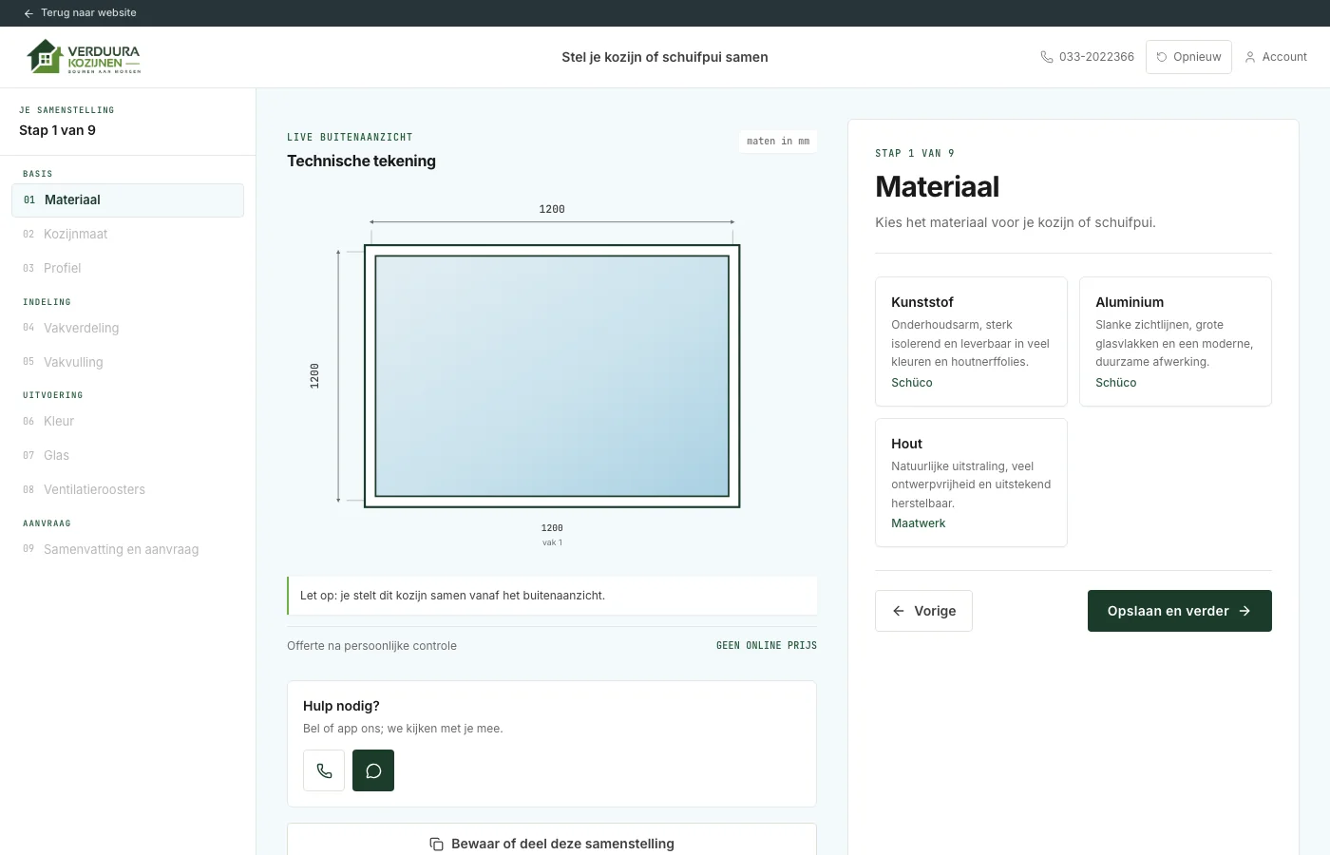Click the 'GEEN ONLINE PRIJS' text

[x=767, y=646]
